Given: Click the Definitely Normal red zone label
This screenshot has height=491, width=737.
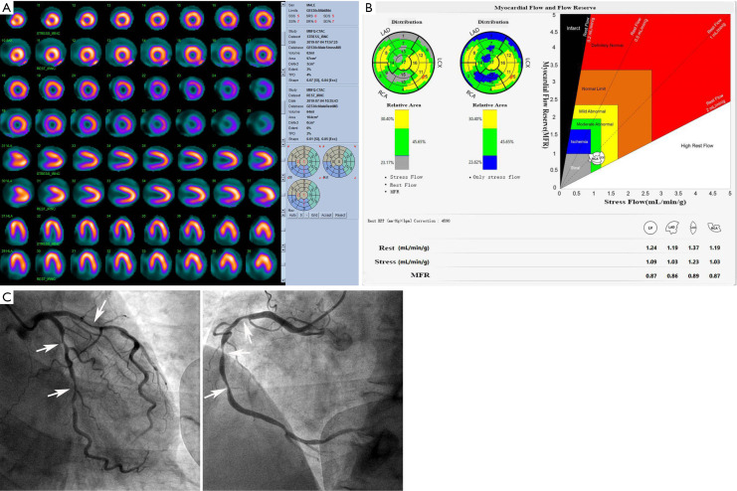Looking at the screenshot, I should [x=608, y=46].
